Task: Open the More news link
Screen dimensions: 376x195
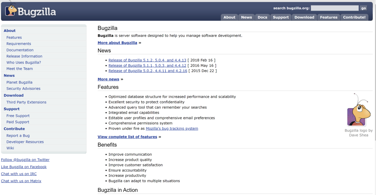Action: click(108, 79)
